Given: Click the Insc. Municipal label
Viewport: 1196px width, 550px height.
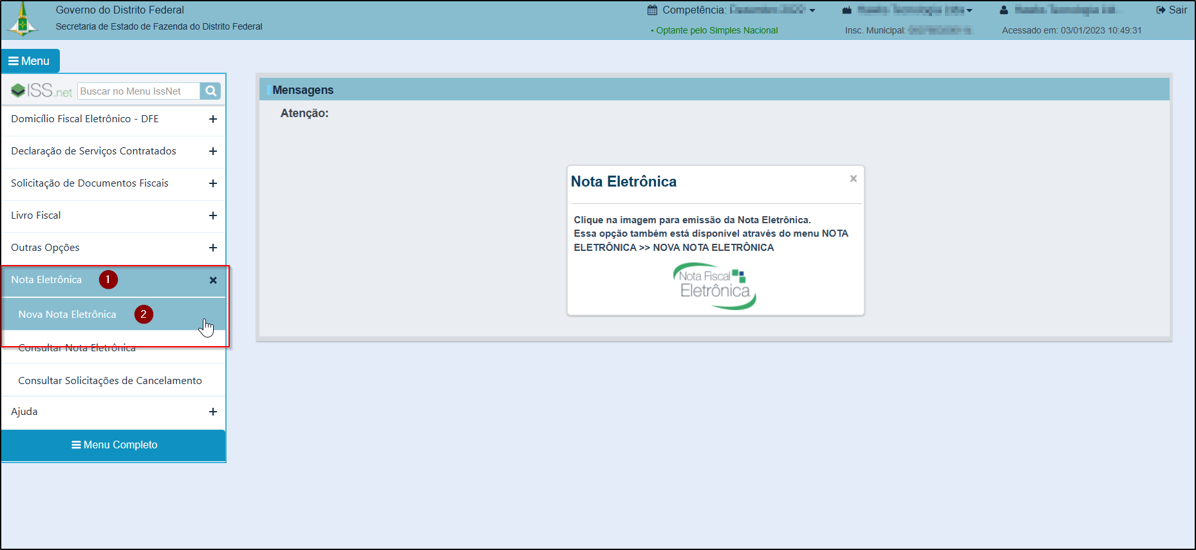Looking at the screenshot, I should [x=875, y=30].
